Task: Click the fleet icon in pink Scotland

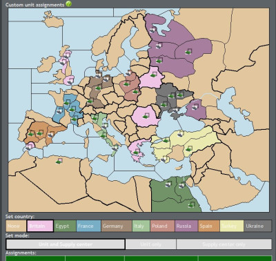Action: (66, 56)
